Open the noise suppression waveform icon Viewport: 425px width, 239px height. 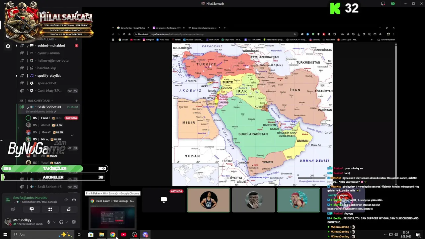pos(66,199)
